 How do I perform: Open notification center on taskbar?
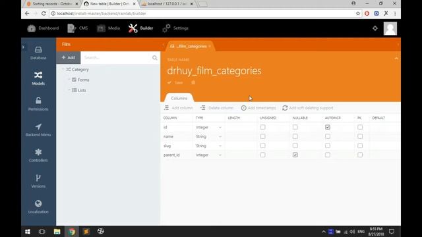(392, 231)
